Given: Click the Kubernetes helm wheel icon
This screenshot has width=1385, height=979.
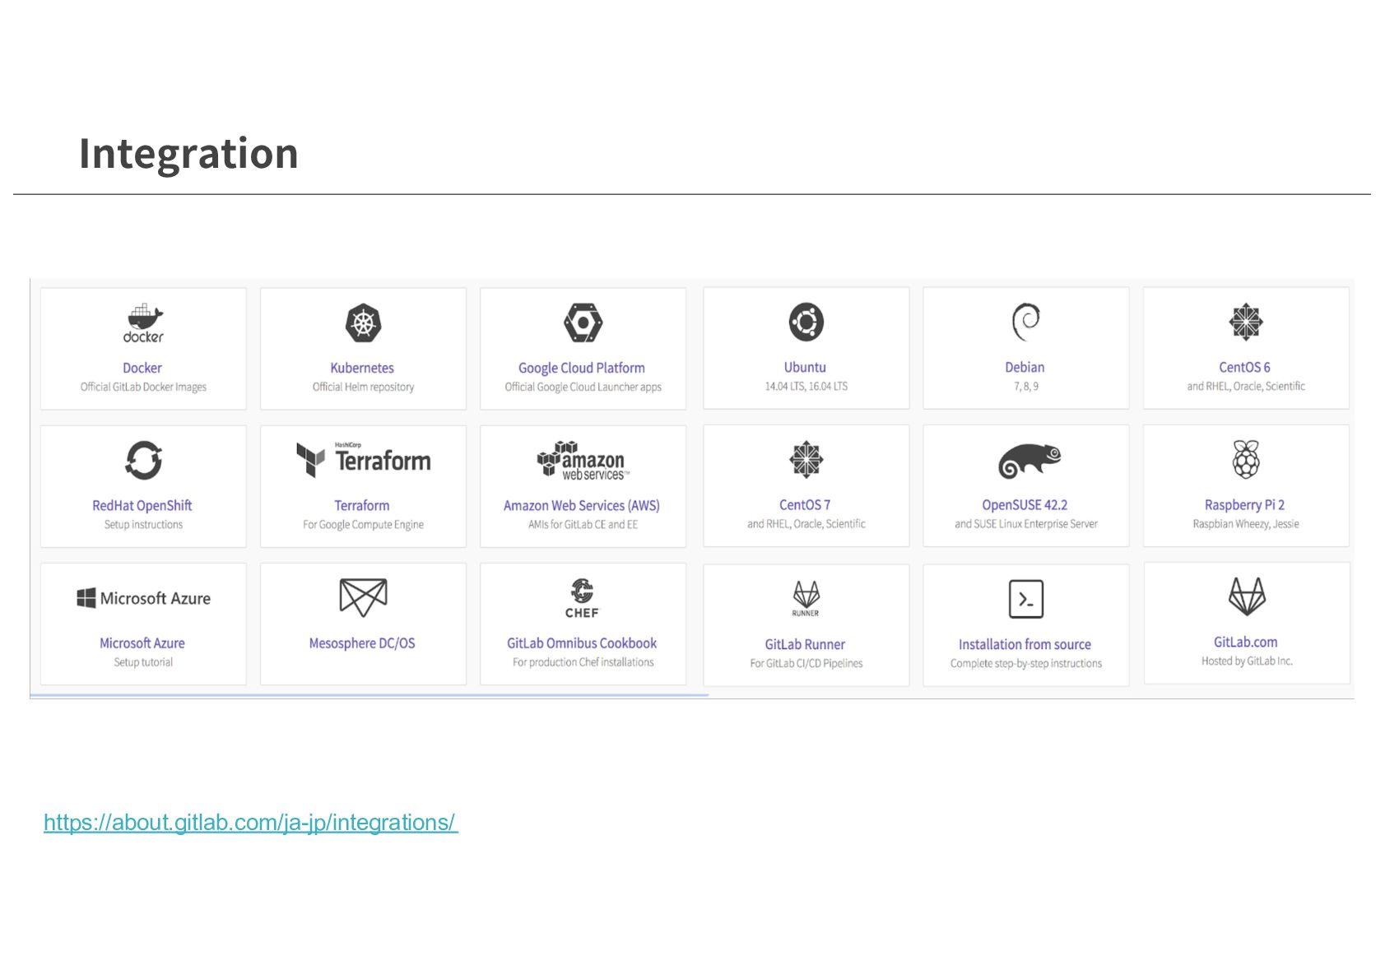Looking at the screenshot, I should pos(363,322).
